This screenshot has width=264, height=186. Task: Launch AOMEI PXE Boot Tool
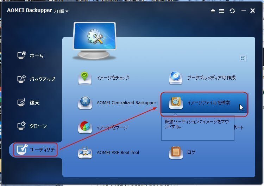[118, 152]
